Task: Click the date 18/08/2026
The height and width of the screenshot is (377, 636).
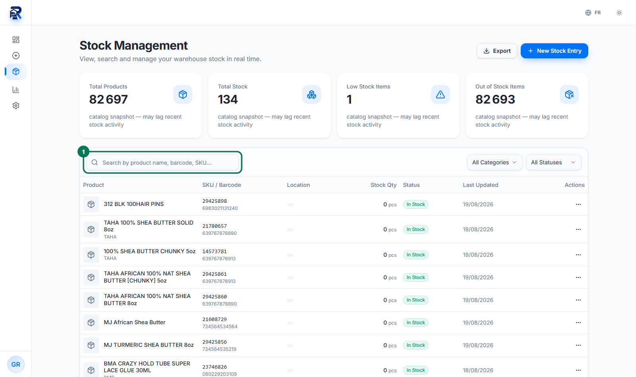Action: point(478,370)
